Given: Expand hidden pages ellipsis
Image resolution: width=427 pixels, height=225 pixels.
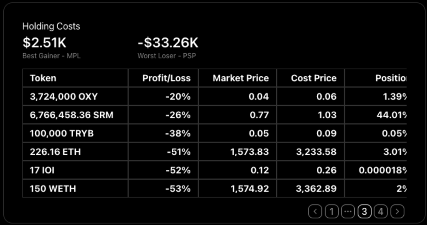Looking at the screenshot, I should tap(348, 211).
